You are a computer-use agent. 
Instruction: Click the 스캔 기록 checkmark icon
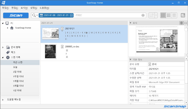pos(8,58)
